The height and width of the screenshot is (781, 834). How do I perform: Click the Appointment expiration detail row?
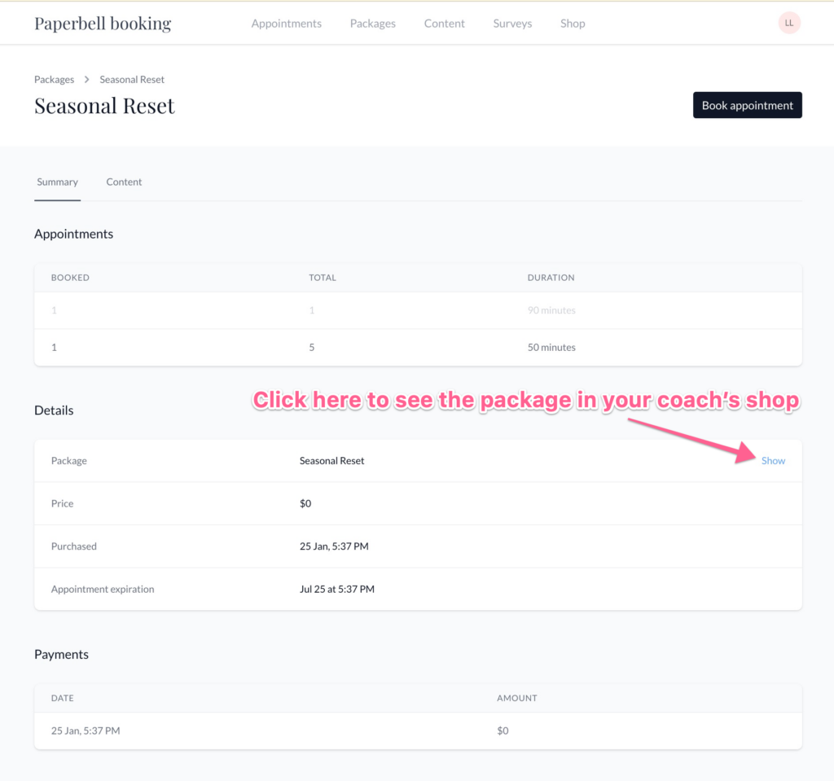417,589
